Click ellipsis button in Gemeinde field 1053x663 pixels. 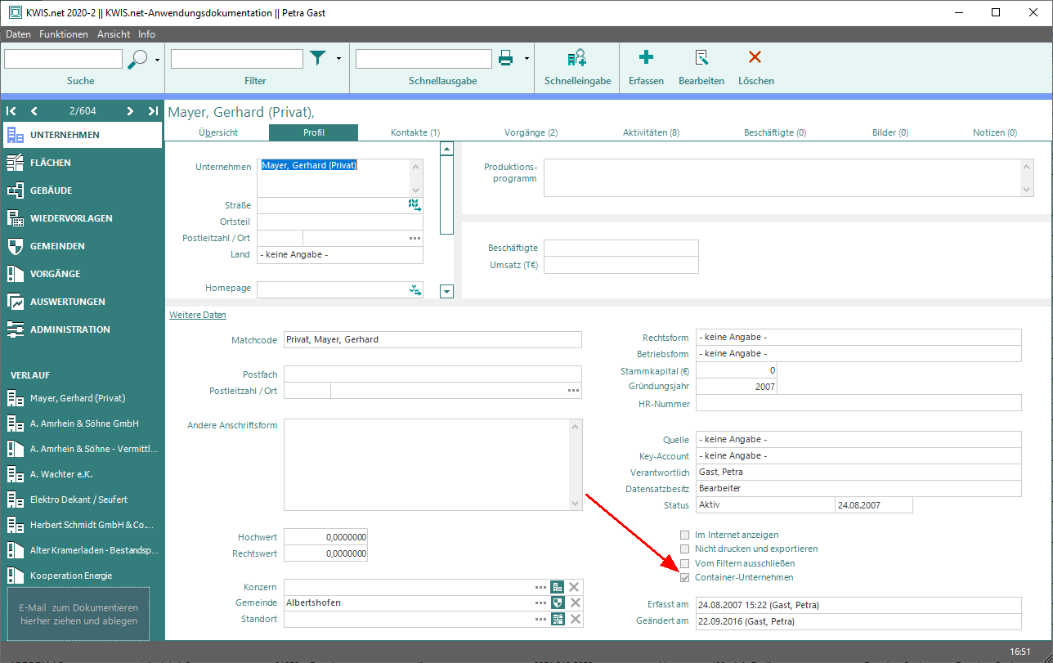(x=540, y=603)
